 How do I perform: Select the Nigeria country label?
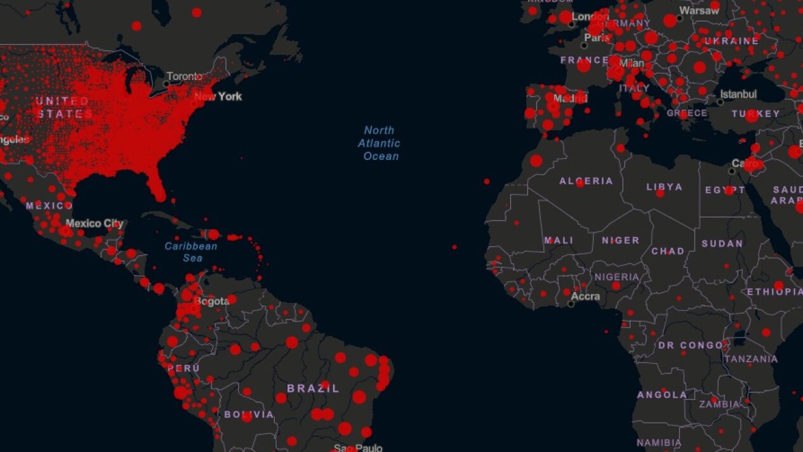pos(616,277)
